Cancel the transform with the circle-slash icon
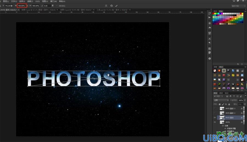 (111, 6)
